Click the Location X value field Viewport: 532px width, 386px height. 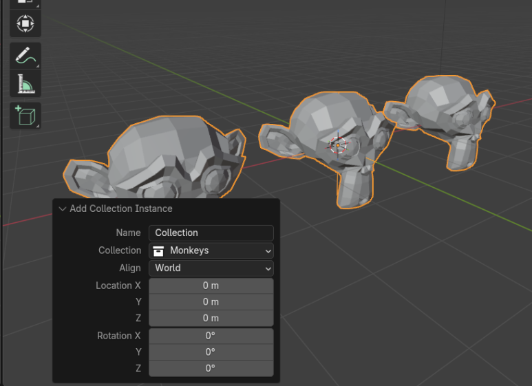[211, 286]
